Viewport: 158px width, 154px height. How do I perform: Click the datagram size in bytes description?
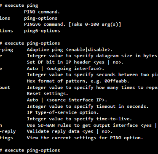point(92,56)
